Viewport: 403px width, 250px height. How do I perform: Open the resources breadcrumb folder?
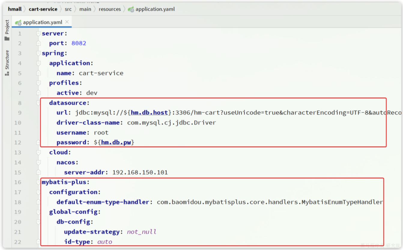[110, 9]
